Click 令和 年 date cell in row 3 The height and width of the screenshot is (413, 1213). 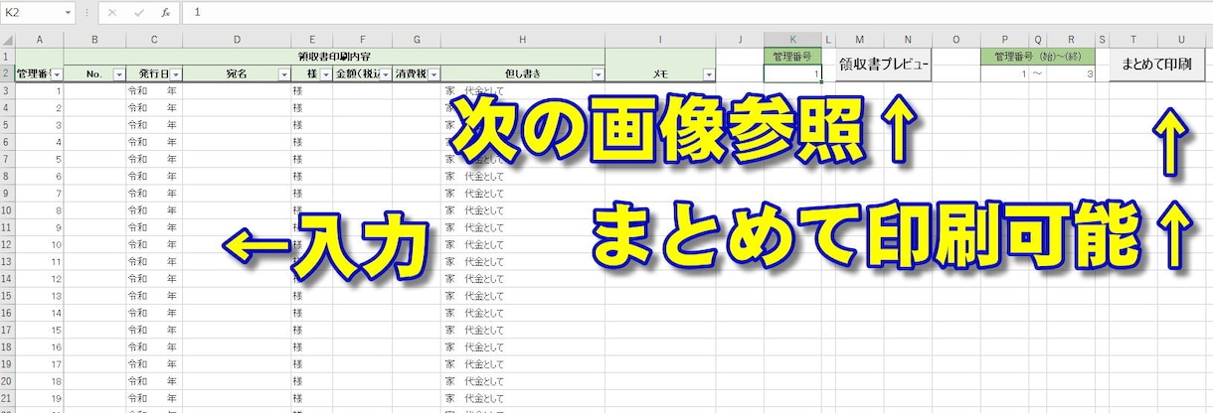pos(154,91)
